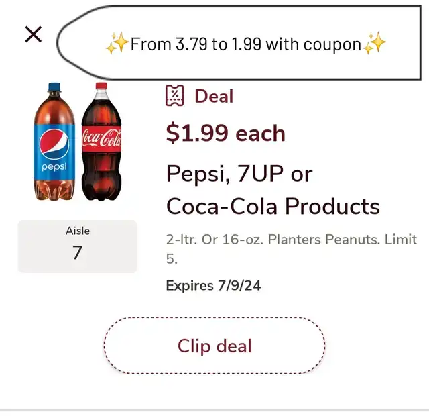Tap the round Pepsi globe logo on the bottle

[x=54, y=144]
